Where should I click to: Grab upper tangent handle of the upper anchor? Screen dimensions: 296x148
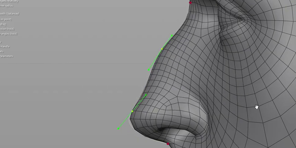[x=172, y=36]
